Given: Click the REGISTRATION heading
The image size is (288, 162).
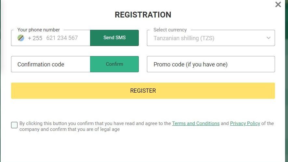Looking at the screenshot, I should coord(143,15).
